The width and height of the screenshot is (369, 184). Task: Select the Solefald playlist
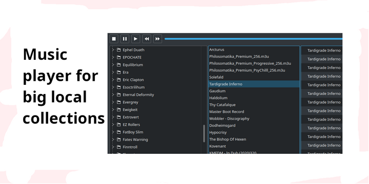click(254, 77)
